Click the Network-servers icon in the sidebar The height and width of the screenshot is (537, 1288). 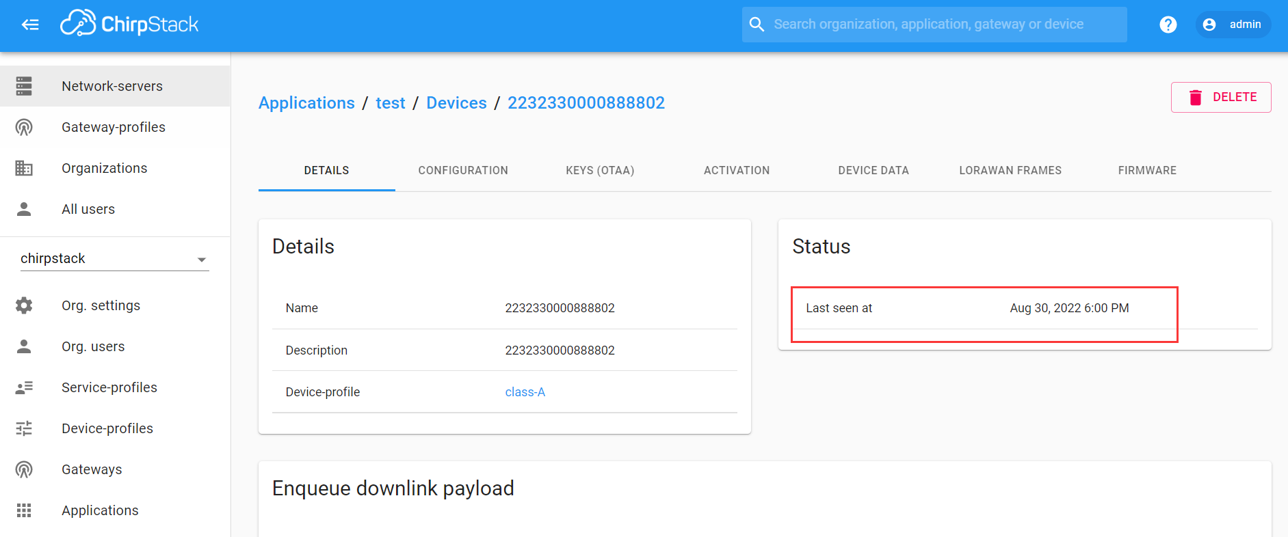[x=24, y=86]
